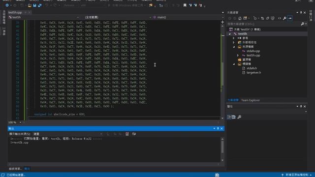
Task: Expand the references node under testSh
Action: coord(234,38)
